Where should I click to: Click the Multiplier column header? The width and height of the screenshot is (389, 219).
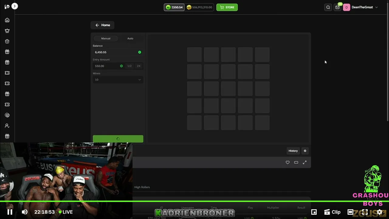[x=273, y=208]
